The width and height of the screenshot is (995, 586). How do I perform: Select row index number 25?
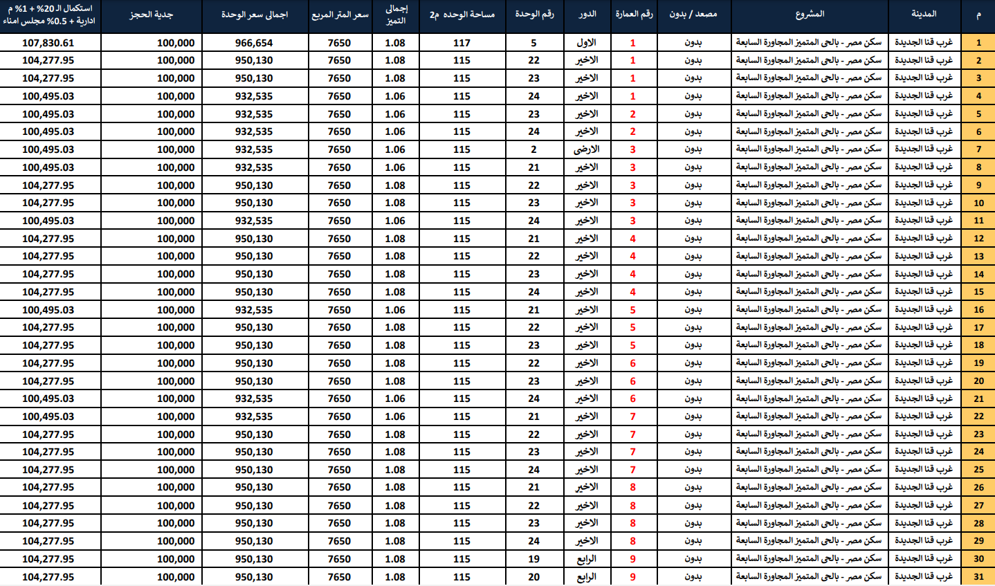tap(978, 470)
